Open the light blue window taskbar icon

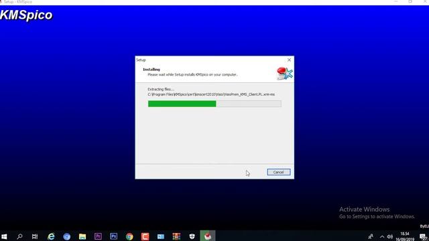(161, 236)
